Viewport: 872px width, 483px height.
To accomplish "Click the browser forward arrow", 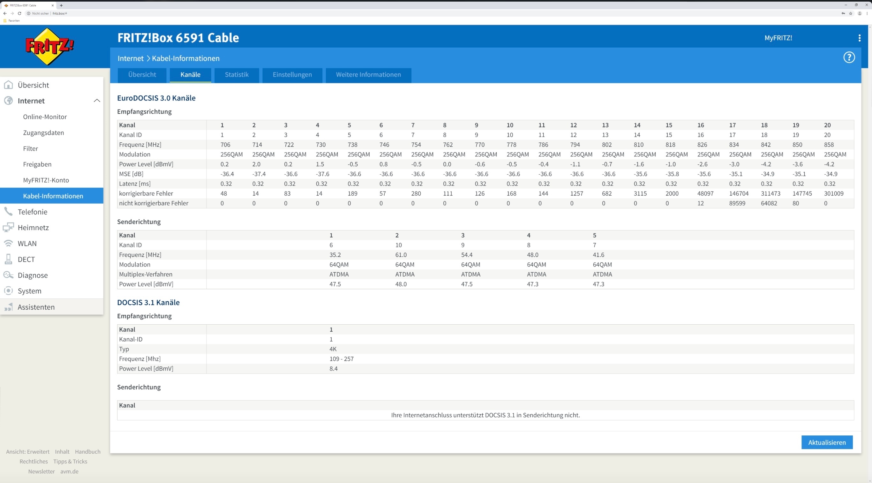I will click(x=12, y=13).
